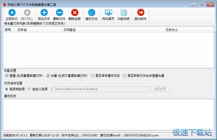Click the save directory path field

pyautogui.click(x=100, y=89)
